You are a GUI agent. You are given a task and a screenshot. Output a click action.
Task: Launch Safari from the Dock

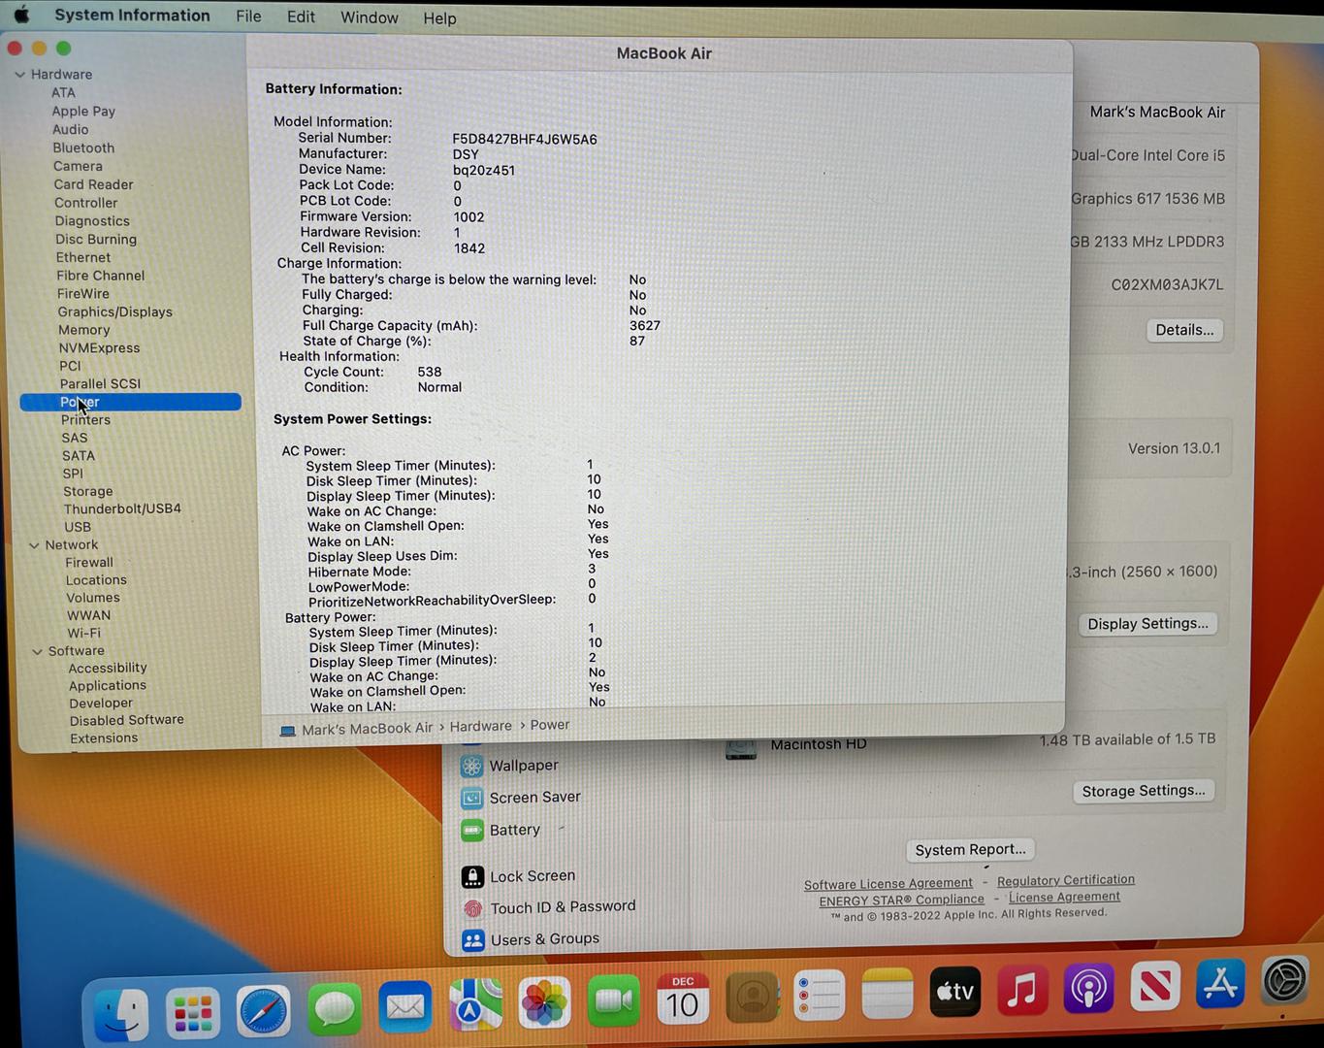pyautogui.click(x=263, y=1011)
